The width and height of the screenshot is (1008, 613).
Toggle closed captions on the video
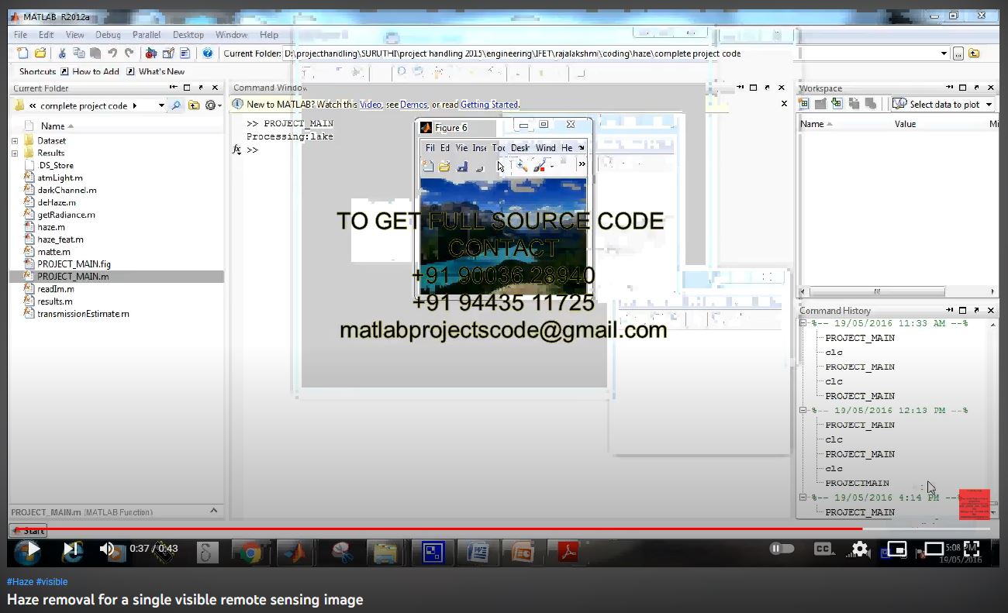coord(823,549)
